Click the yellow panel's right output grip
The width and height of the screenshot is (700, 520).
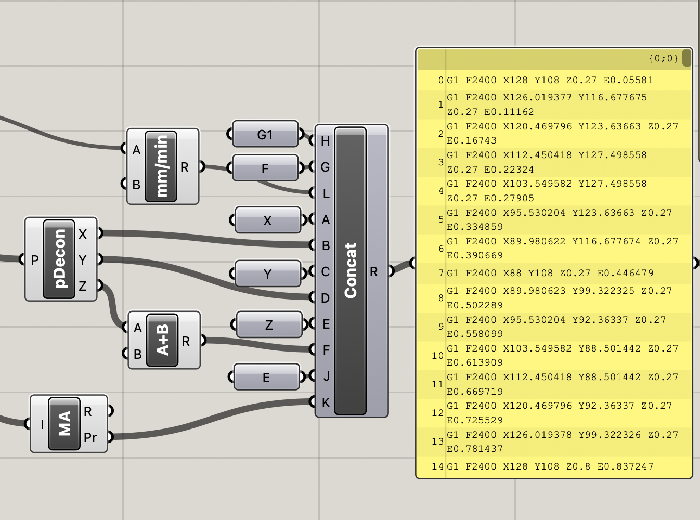696,263
